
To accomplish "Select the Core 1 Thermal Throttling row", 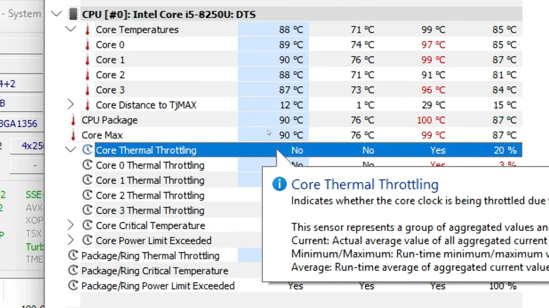I will pyautogui.click(x=150, y=180).
